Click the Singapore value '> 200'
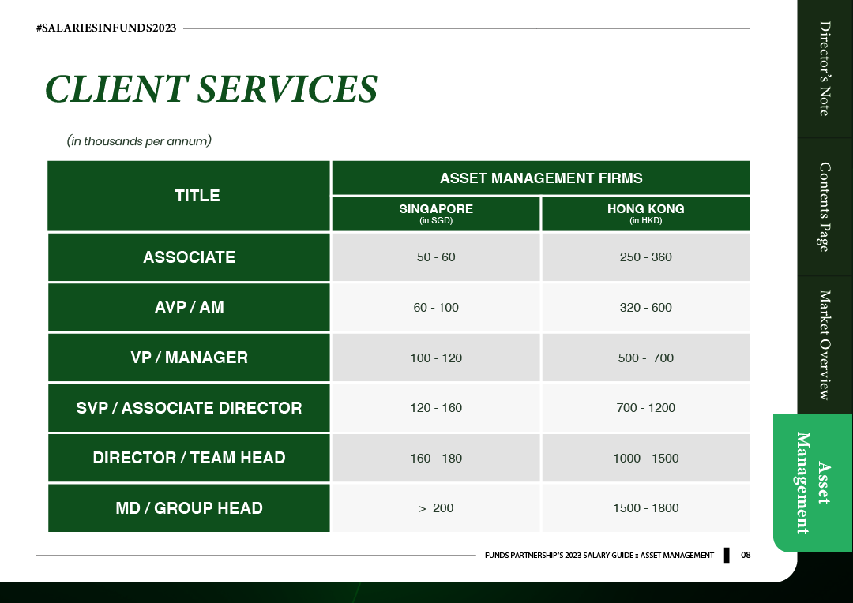 point(436,507)
